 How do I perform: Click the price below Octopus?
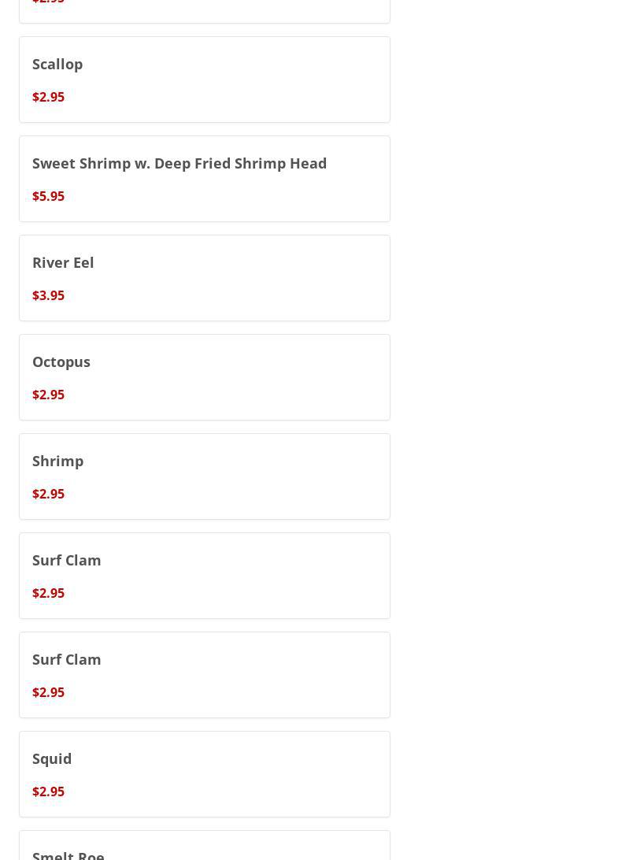point(48,395)
